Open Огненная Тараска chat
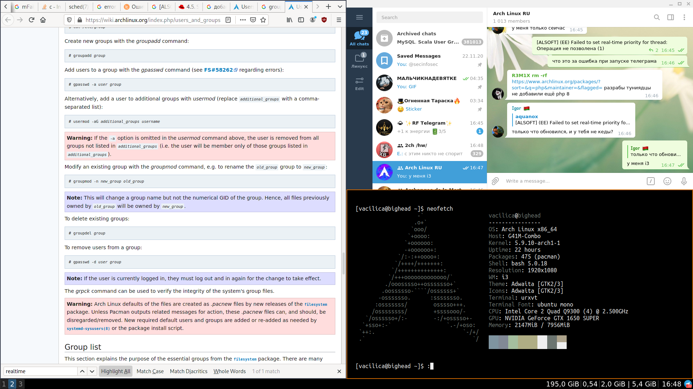This screenshot has width=693, height=389. pyautogui.click(x=430, y=105)
